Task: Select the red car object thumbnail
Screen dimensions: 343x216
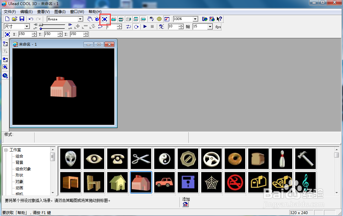Action: (165, 182)
